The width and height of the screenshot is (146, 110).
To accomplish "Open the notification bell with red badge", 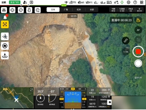I will (5, 17).
